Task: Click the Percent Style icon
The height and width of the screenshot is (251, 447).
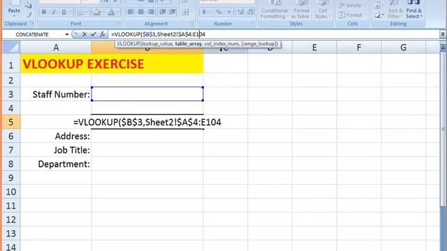Action: click(x=219, y=12)
